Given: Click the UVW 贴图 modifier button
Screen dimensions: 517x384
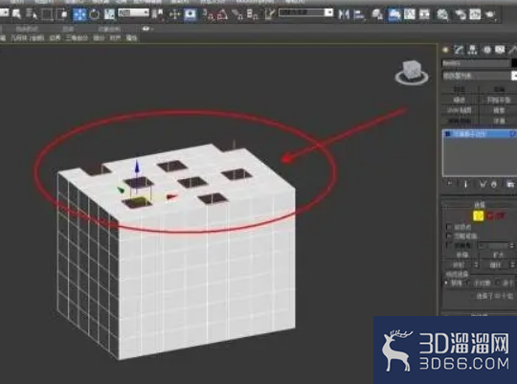Looking at the screenshot, I should [460, 110].
